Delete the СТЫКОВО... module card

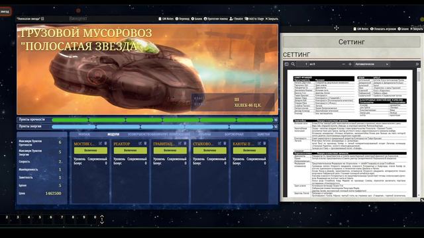point(225,143)
